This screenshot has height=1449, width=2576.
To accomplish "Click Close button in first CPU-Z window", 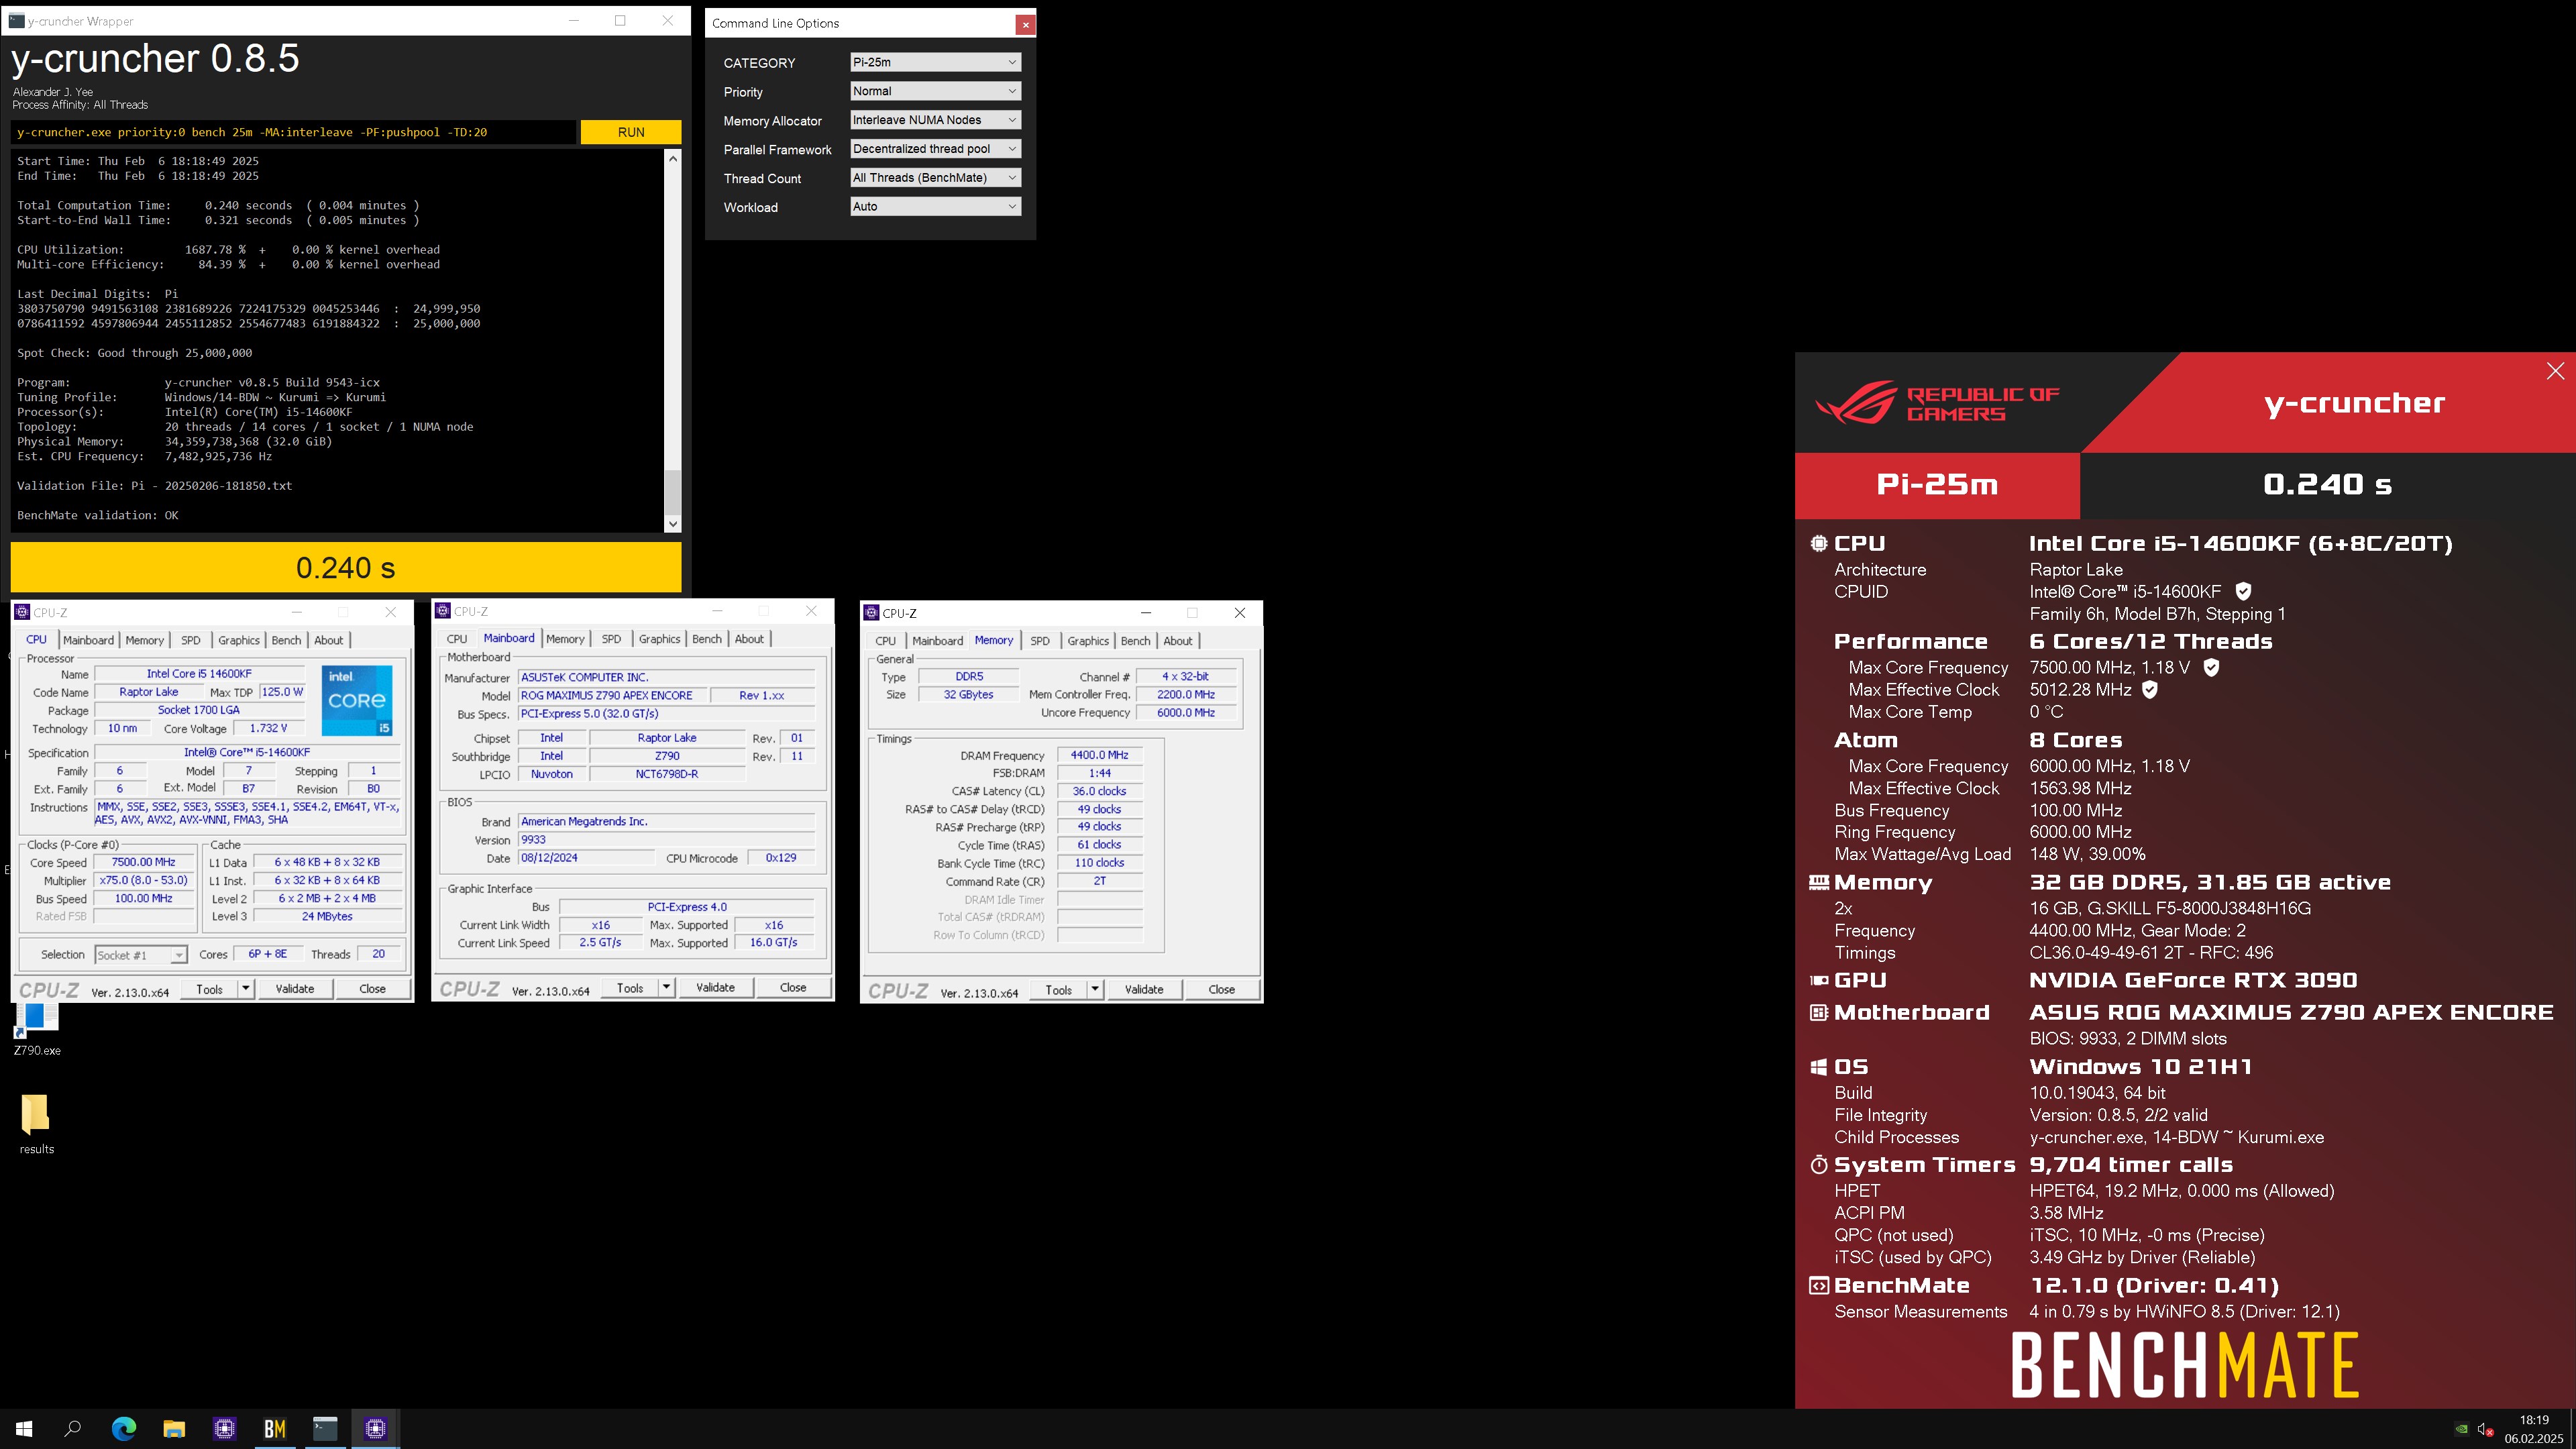I will [372, 989].
